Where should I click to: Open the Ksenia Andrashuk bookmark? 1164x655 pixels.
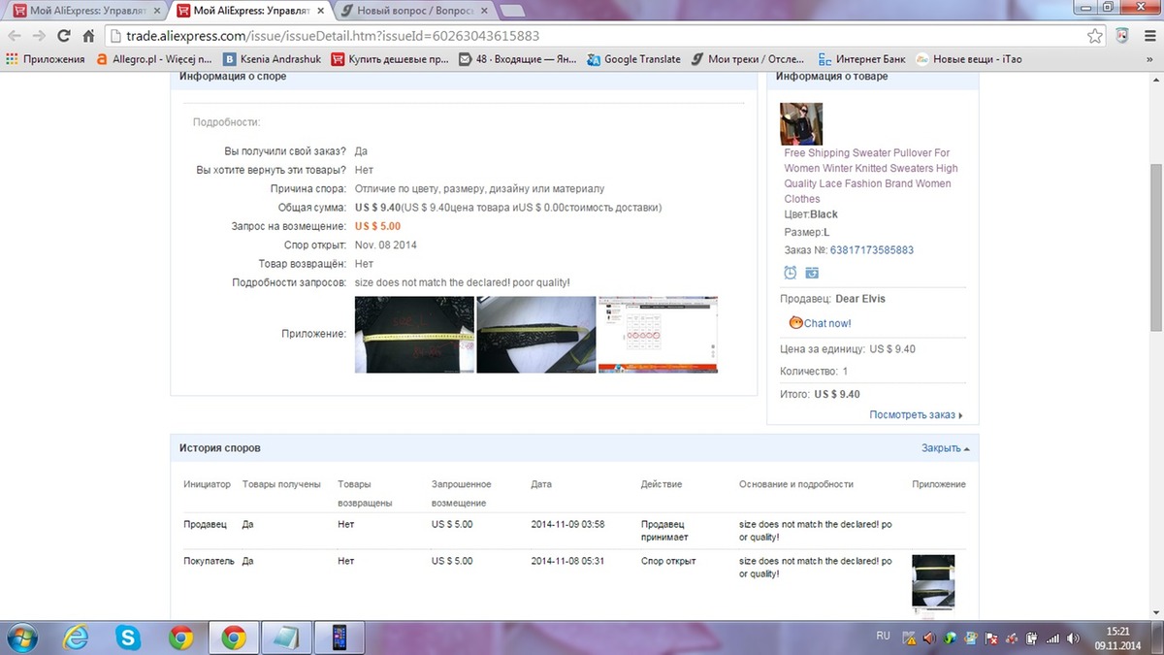pos(271,59)
